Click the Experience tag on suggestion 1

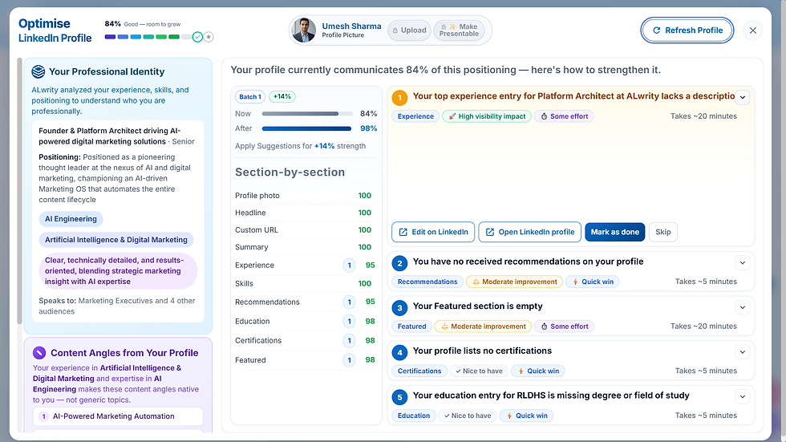(x=415, y=116)
